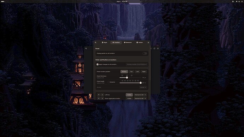The width and height of the screenshot is (244, 137).
Task: Open the Primary monitor dropdown
Action: pyautogui.click(x=136, y=64)
